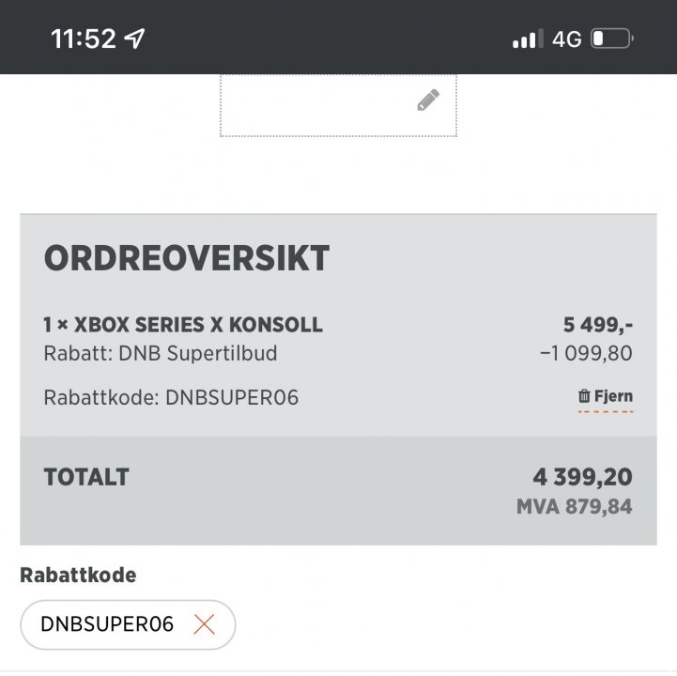Click the Fjern link to remove discount
The width and height of the screenshot is (677, 676).
tap(613, 396)
